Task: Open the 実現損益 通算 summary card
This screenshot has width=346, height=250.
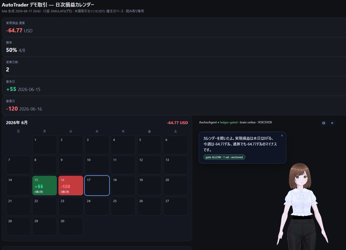Action: click(174, 27)
